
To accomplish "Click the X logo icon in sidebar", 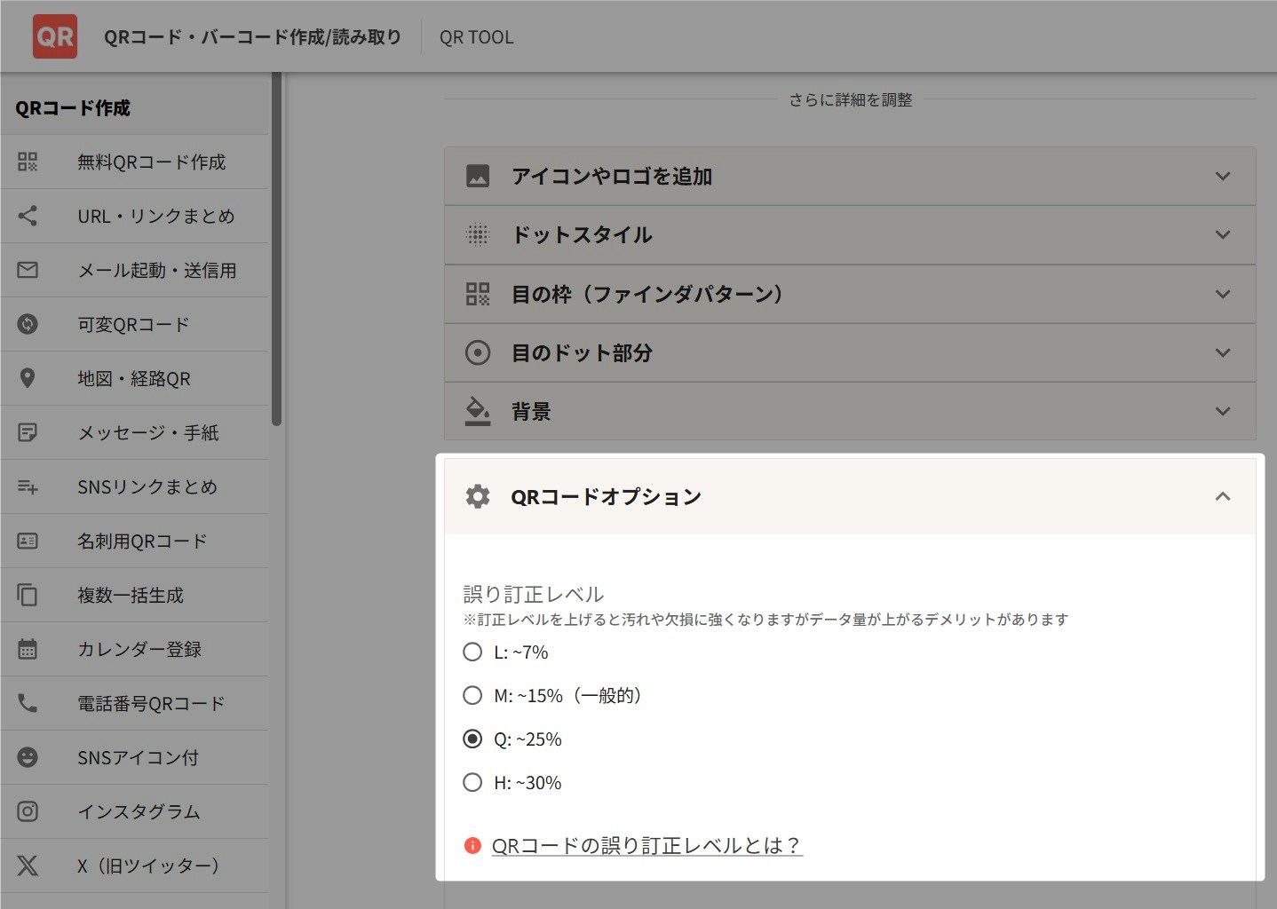I will (28, 866).
